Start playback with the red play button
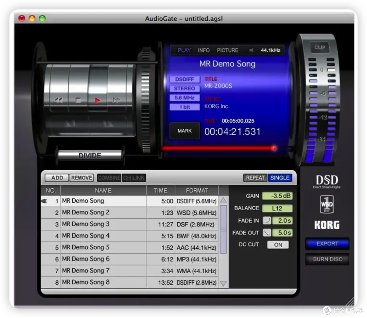The width and height of the screenshot is (367, 318). click(x=98, y=100)
